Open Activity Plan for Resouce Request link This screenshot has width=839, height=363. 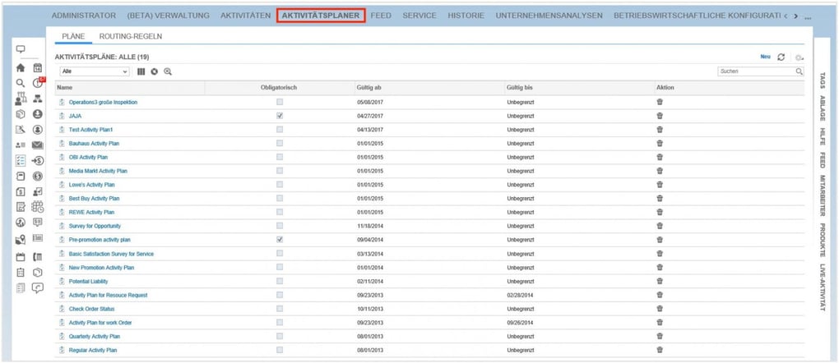pos(108,295)
